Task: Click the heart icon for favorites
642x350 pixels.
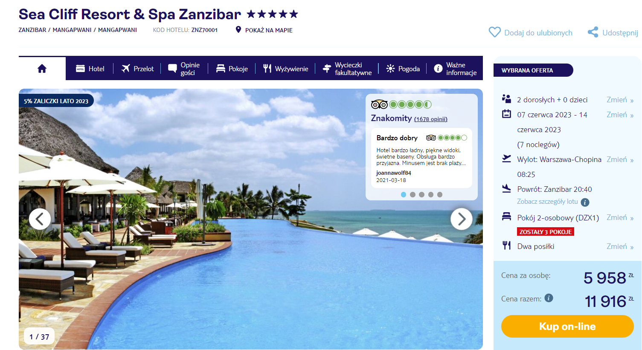Action: tap(494, 32)
